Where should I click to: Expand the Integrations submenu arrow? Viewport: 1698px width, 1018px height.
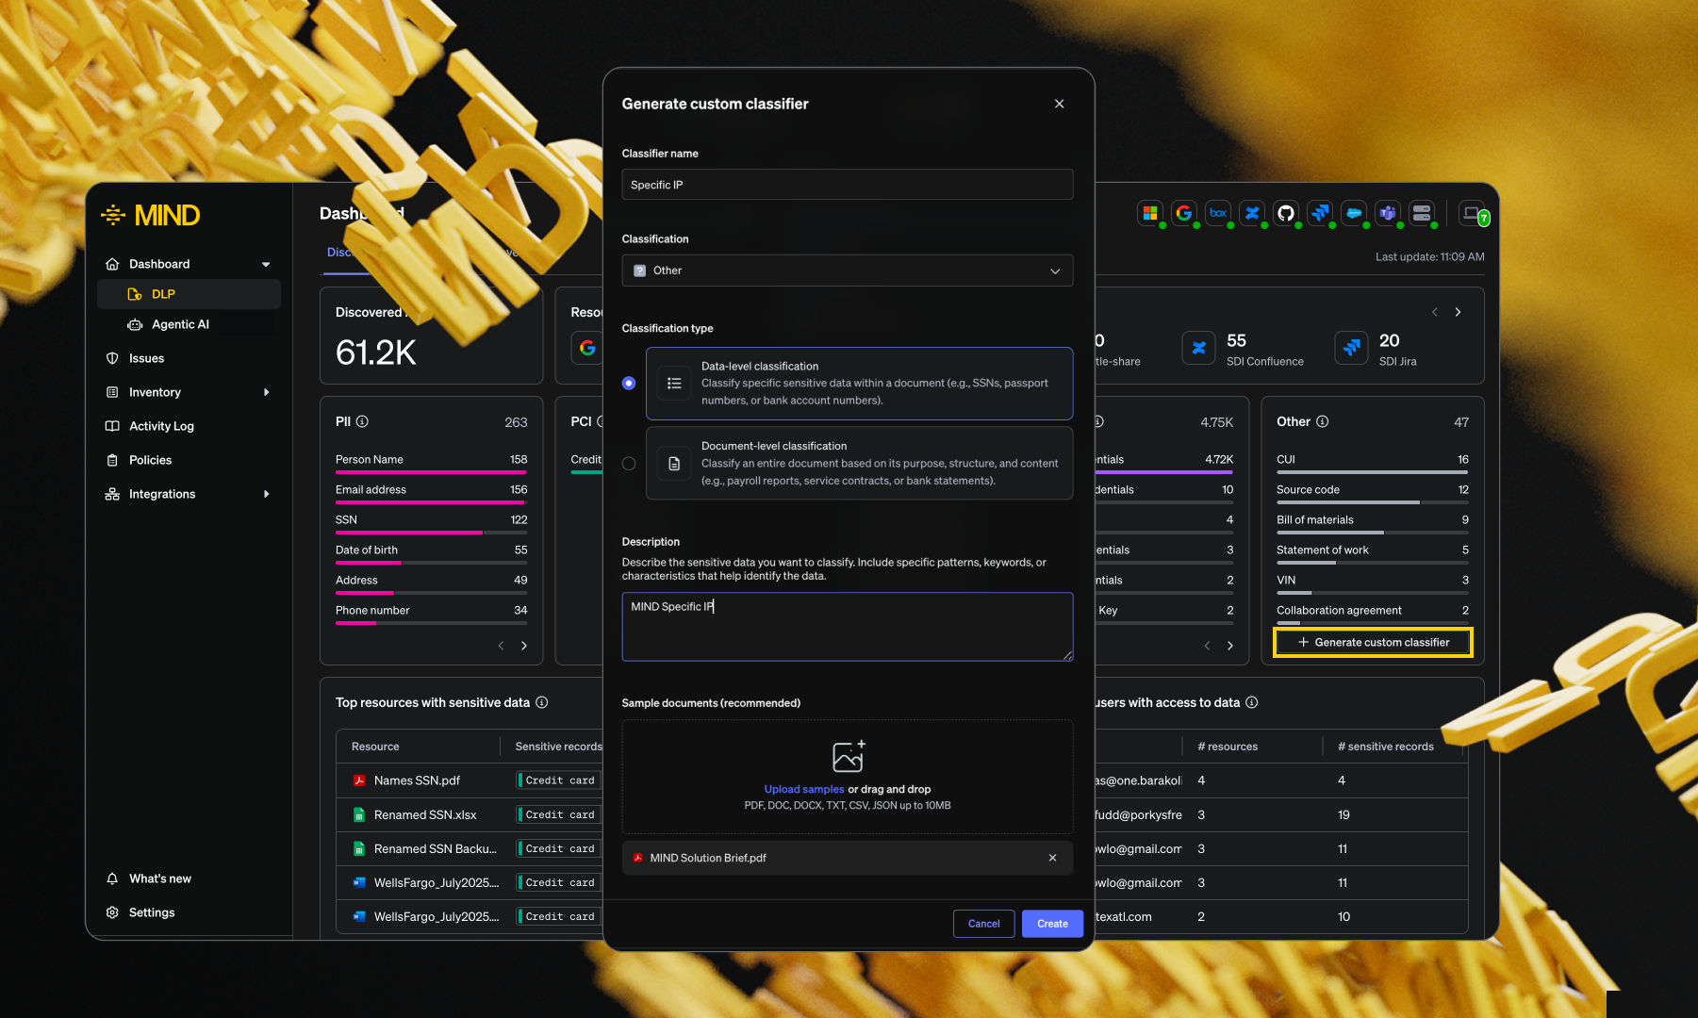click(267, 494)
